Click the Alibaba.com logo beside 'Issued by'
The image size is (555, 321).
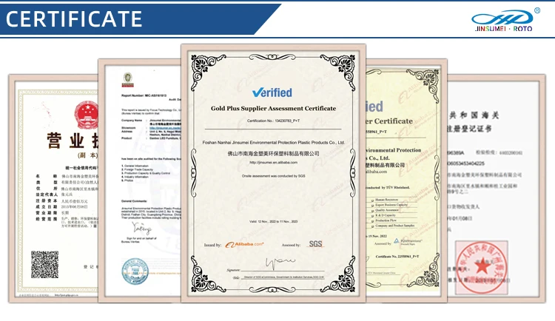[x=245, y=245]
